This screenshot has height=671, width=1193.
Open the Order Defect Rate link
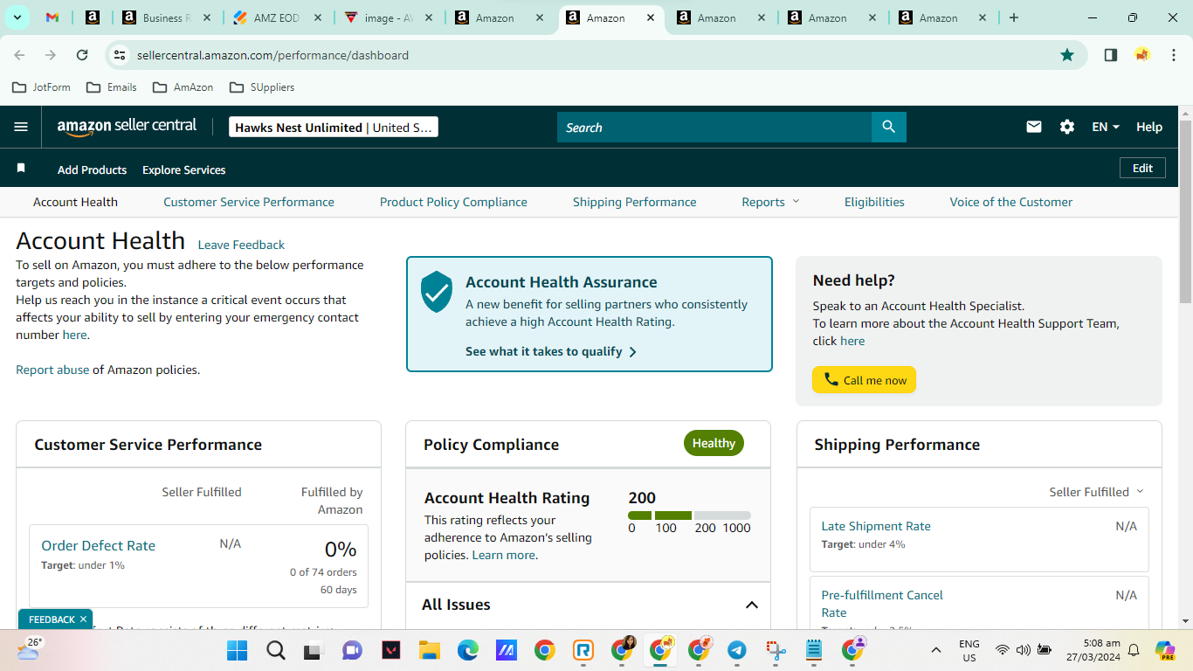coord(99,545)
